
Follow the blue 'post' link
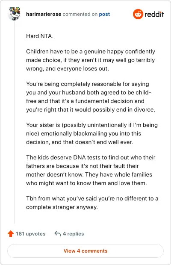point(104,14)
